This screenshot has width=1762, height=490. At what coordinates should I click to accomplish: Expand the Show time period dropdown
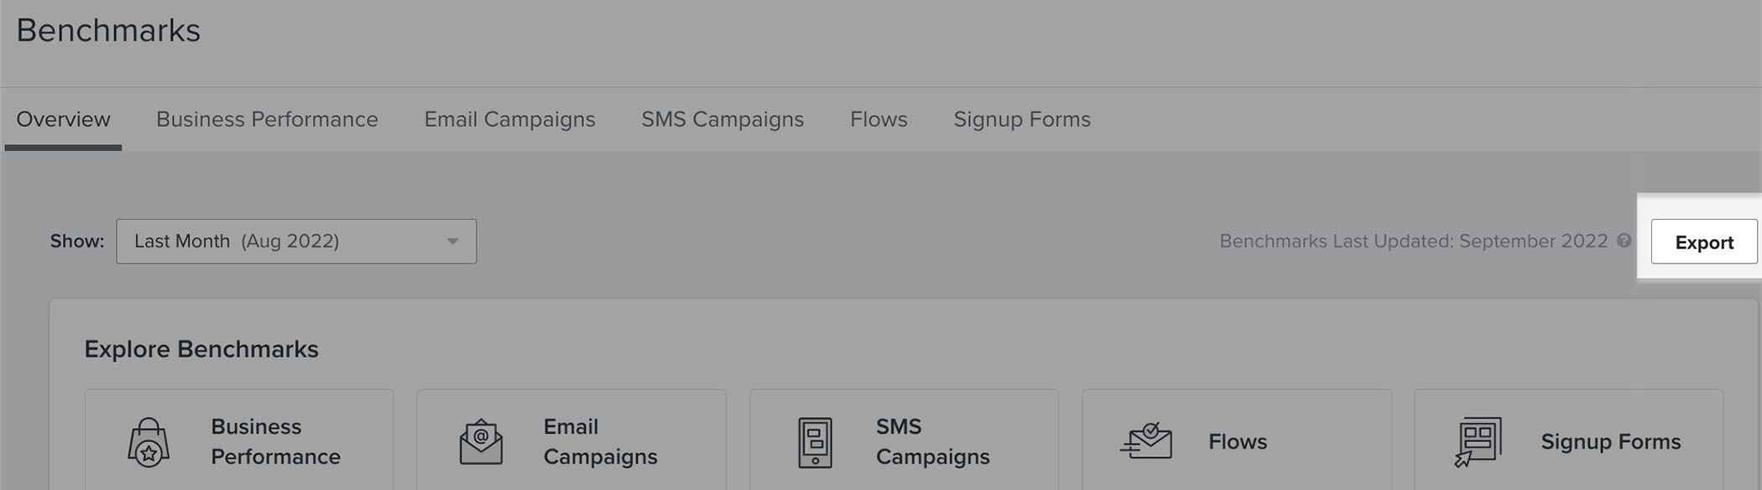point(295,241)
